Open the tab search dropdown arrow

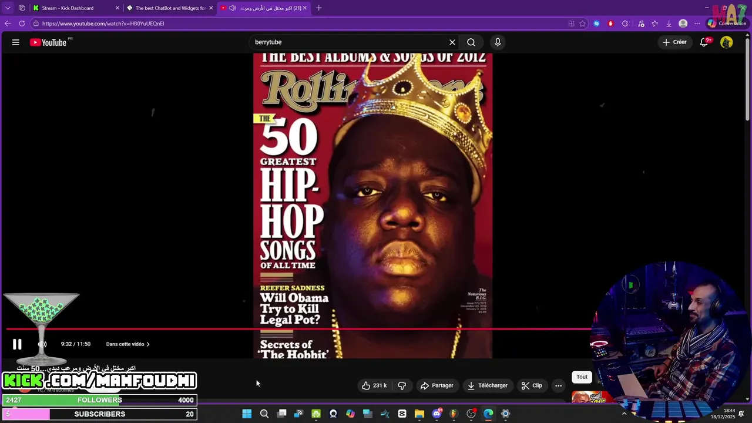pos(8,8)
